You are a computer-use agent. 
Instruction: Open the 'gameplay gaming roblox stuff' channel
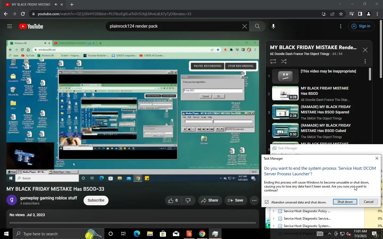click(x=48, y=198)
